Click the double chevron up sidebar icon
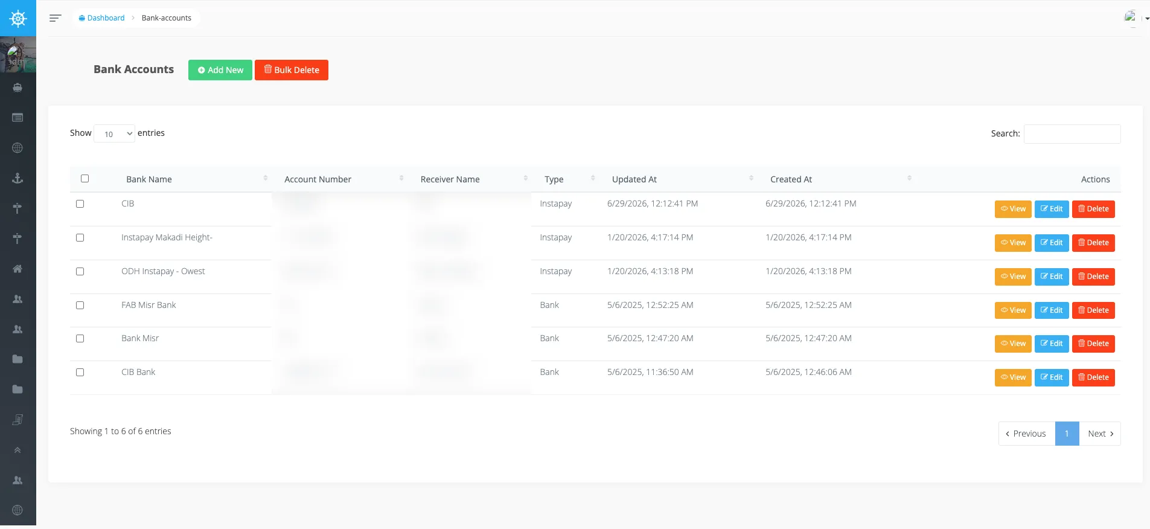Image resolution: width=1150 pixels, height=529 pixels. (18, 450)
